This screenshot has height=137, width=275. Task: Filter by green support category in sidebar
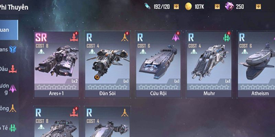pos(9,128)
